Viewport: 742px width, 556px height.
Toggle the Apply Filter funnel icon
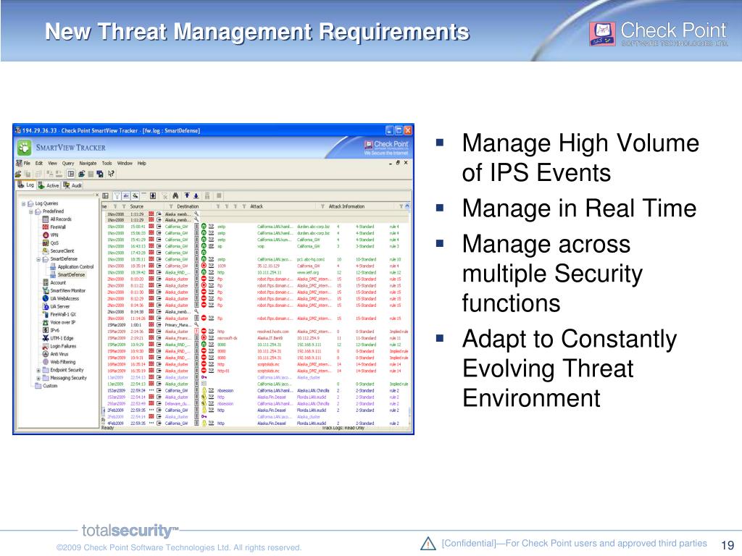click(117, 196)
